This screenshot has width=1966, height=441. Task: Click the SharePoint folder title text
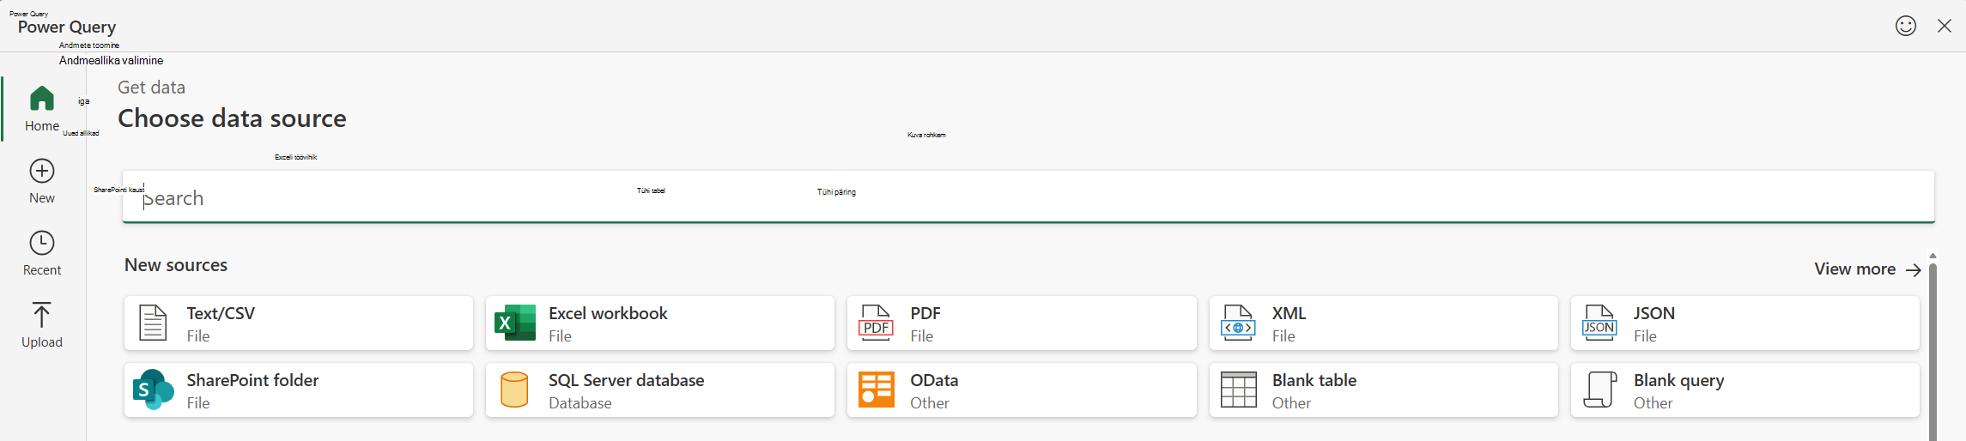[252, 380]
